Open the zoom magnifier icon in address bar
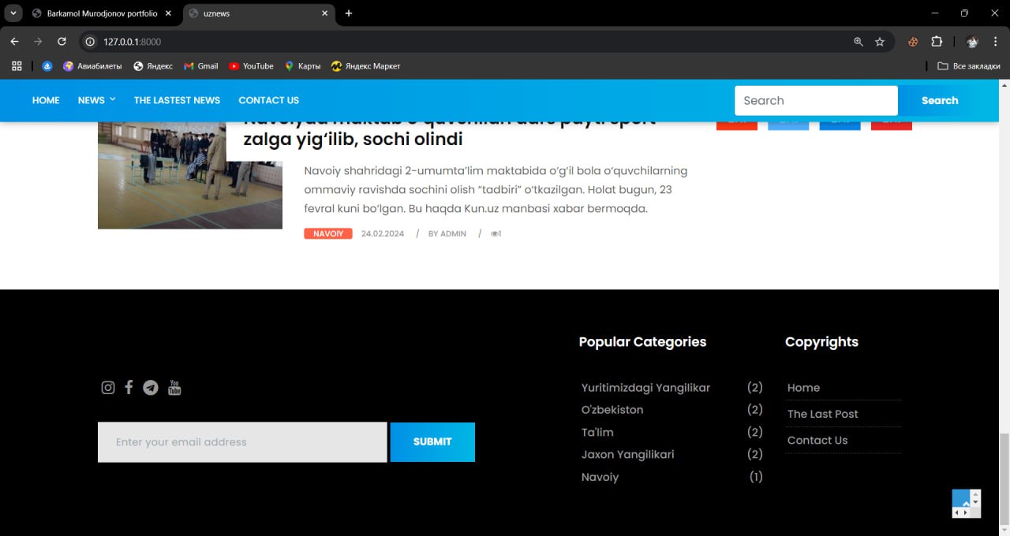1010x536 pixels. [x=858, y=41]
